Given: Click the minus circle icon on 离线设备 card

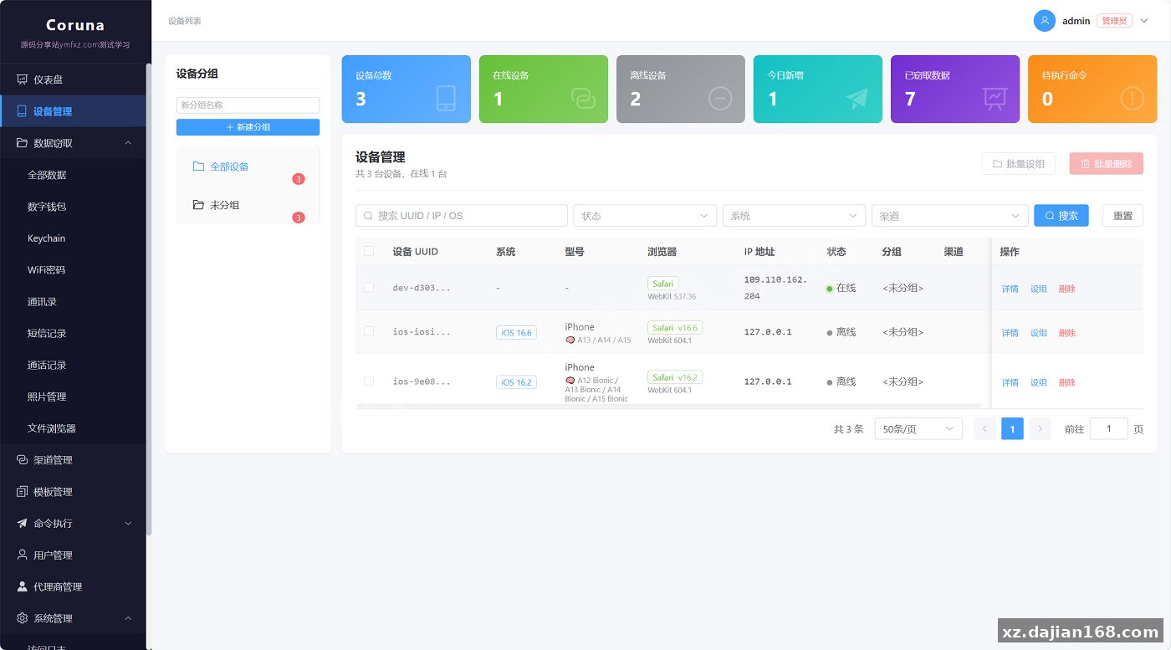Looking at the screenshot, I should point(720,99).
